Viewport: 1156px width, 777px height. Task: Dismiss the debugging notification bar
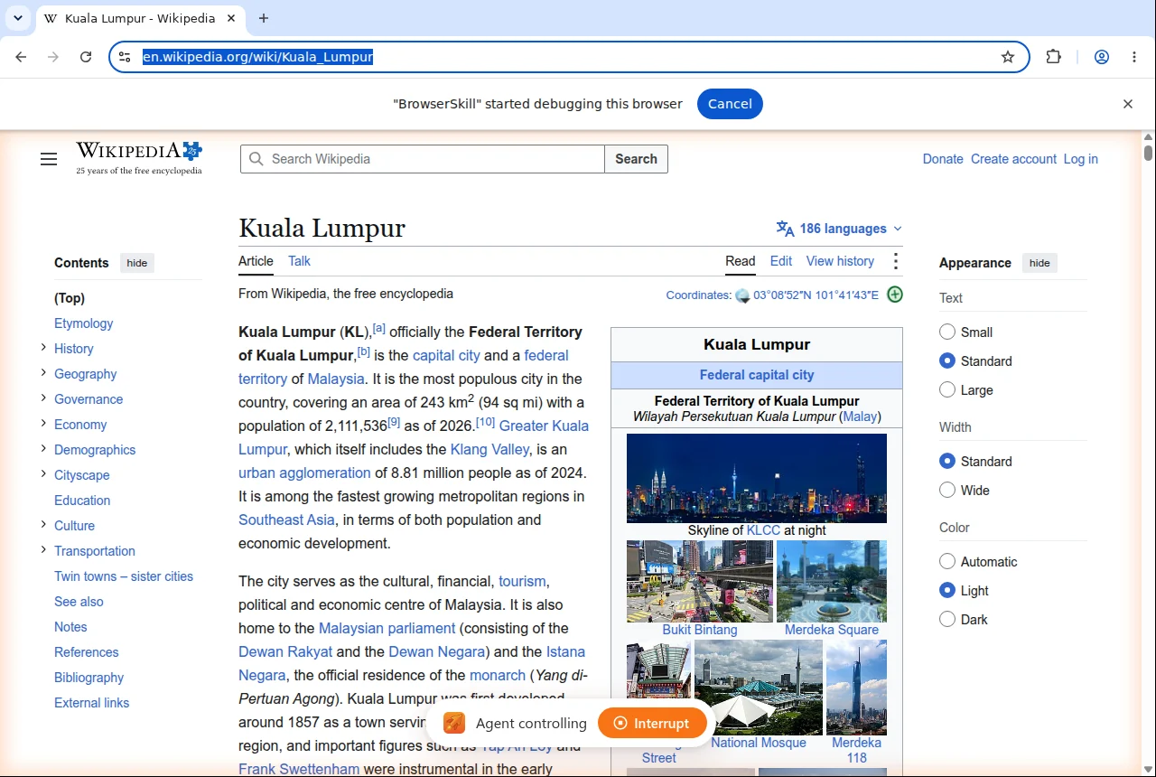(x=1128, y=104)
